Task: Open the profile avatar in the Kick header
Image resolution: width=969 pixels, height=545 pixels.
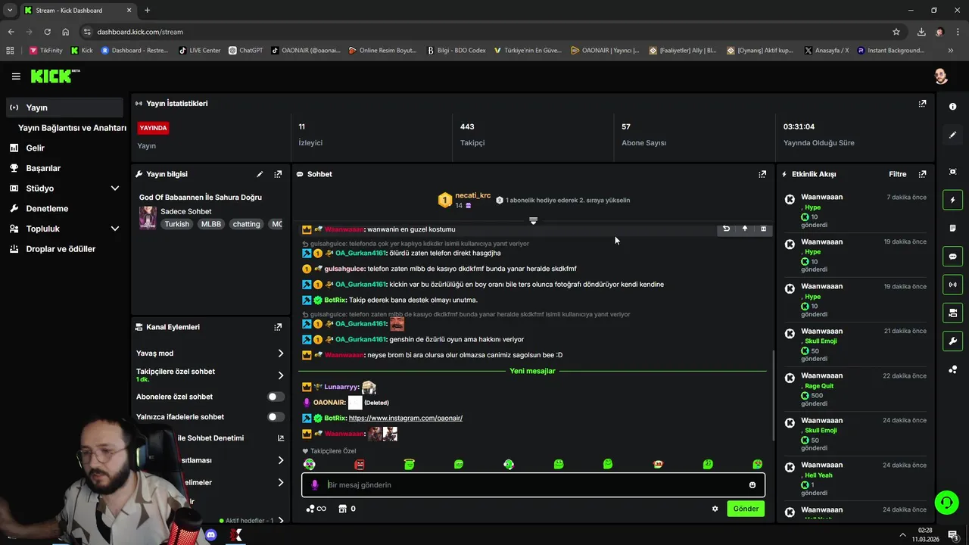Action: pyautogui.click(x=940, y=76)
